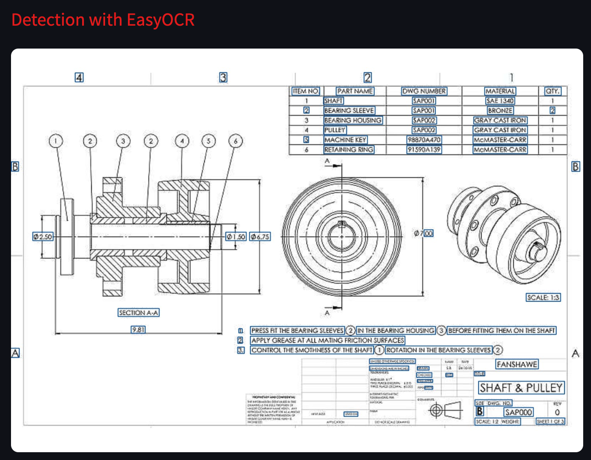Click "ROTATION IN THE BEARING SLEEVES" note
Screen dimensions: 591x460
(439, 350)
